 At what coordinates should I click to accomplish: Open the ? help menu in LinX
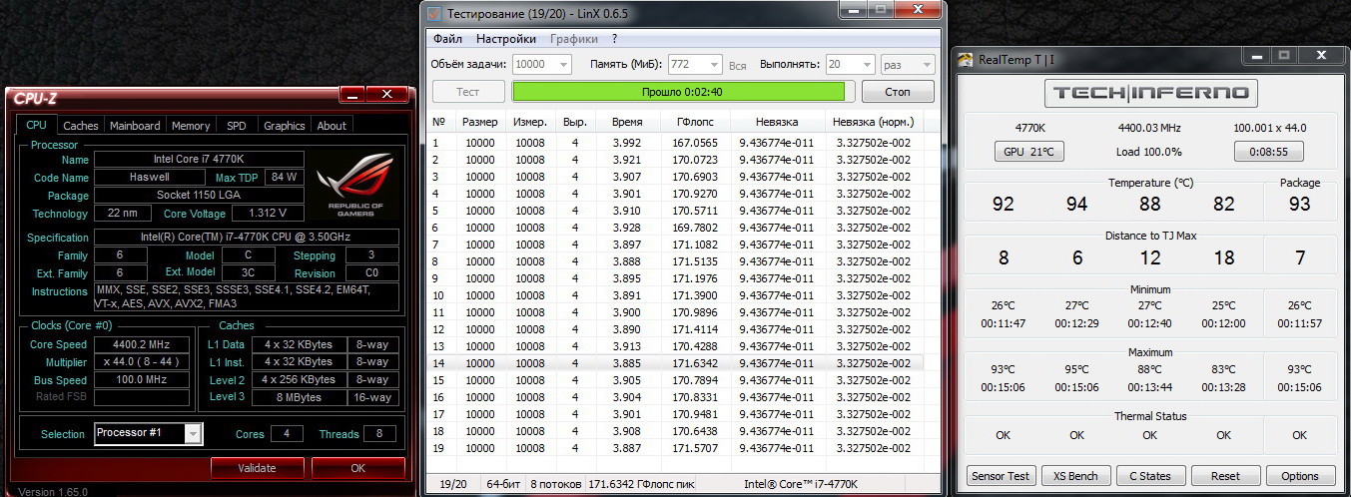tap(615, 39)
